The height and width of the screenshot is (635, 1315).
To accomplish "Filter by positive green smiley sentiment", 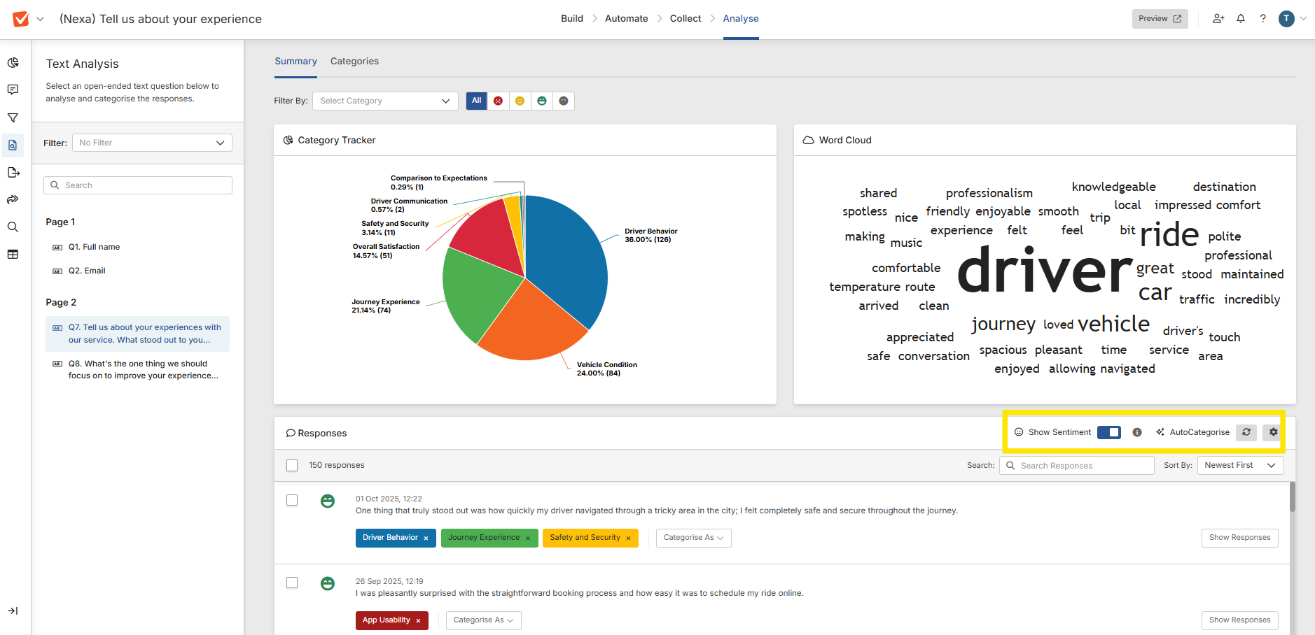I will coord(541,101).
